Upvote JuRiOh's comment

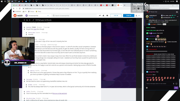coord(24,92)
